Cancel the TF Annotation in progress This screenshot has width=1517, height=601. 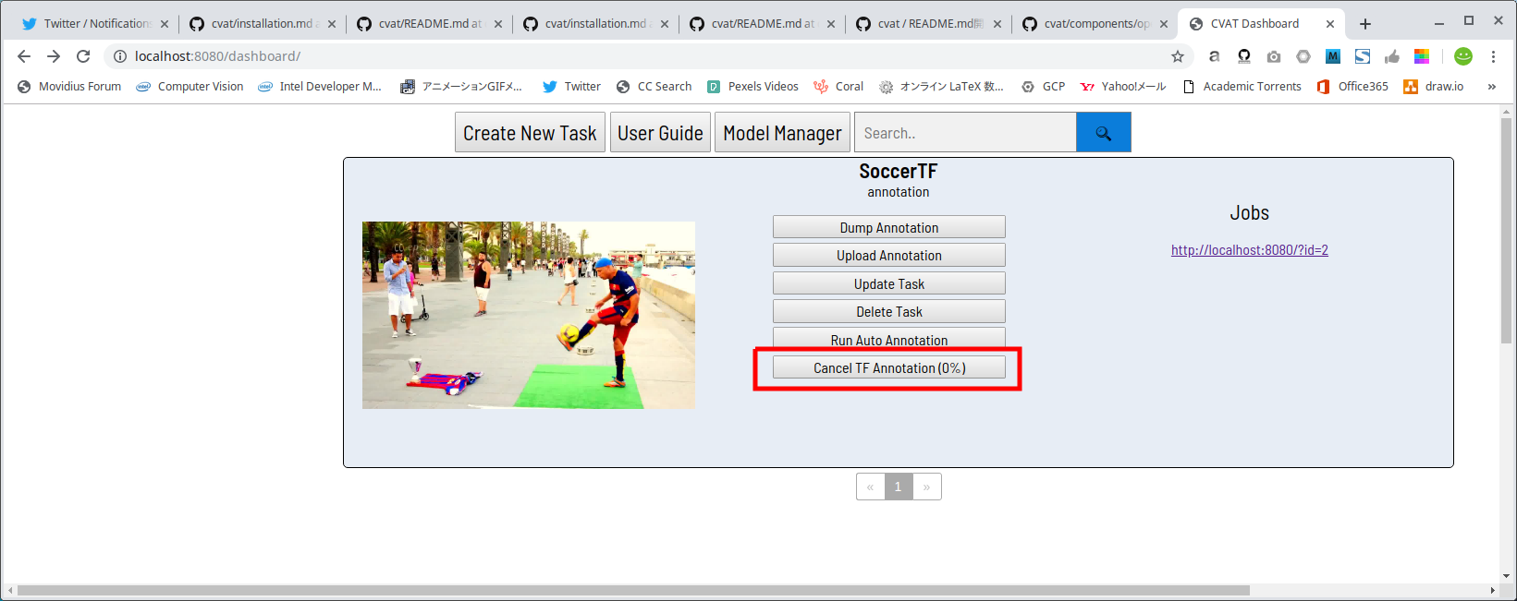(889, 367)
